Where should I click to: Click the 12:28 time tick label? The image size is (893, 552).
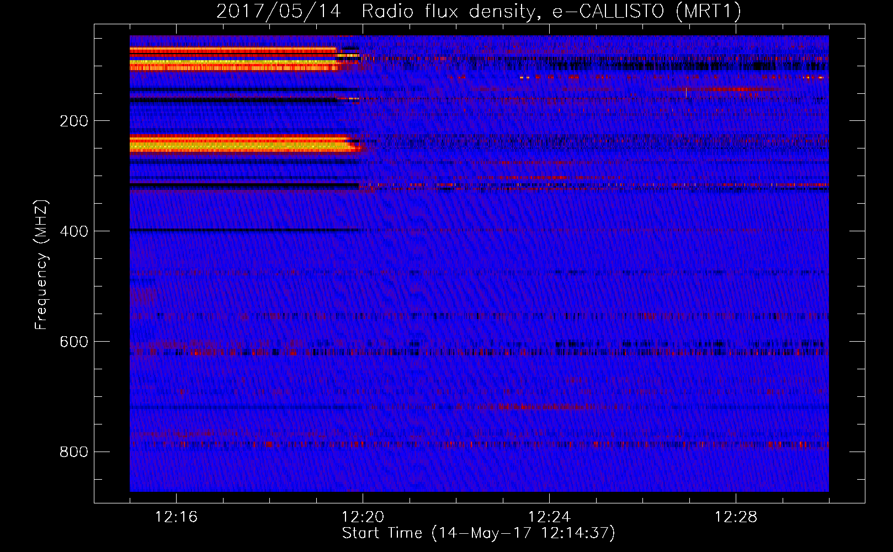(736, 517)
